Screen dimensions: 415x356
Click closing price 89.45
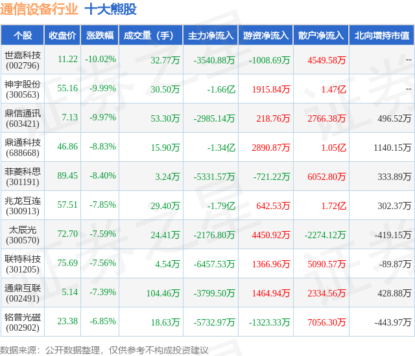(67, 175)
